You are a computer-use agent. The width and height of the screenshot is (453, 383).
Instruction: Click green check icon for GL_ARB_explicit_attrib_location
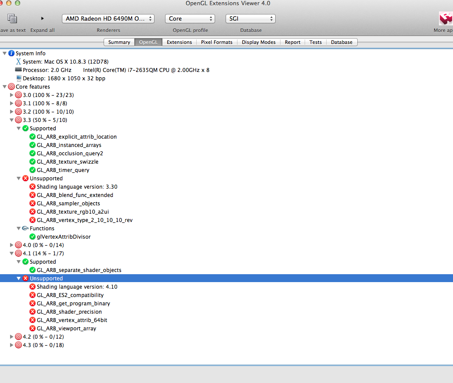pos(32,136)
